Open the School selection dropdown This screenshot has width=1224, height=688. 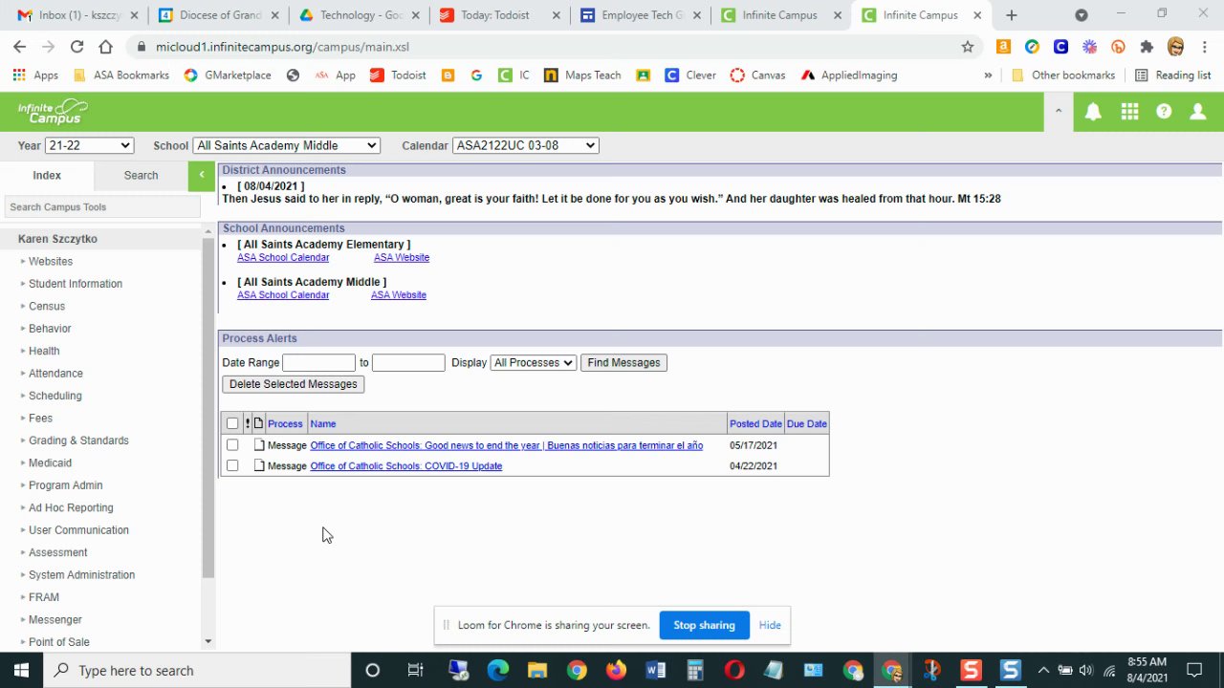click(x=286, y=145)
